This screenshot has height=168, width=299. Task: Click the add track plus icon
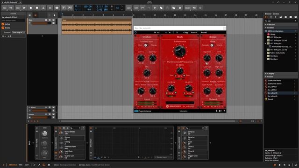(x=64, y=8)
